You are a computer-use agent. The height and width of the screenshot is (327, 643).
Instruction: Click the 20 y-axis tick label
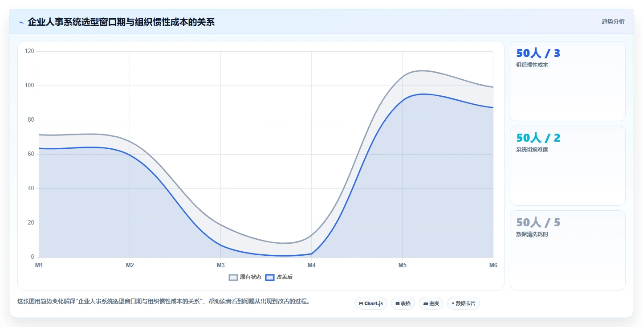point(31,223)
